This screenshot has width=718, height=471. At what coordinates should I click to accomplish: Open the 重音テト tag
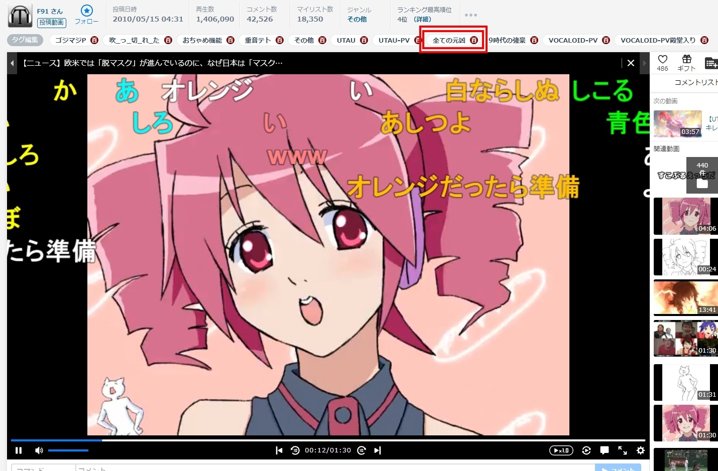[258, 40]
